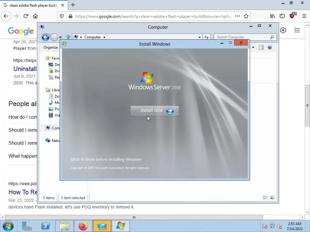Viewport: 310px width, 232px height.
Task: Open the page actions three-dots menu
Action: point(237,16)
